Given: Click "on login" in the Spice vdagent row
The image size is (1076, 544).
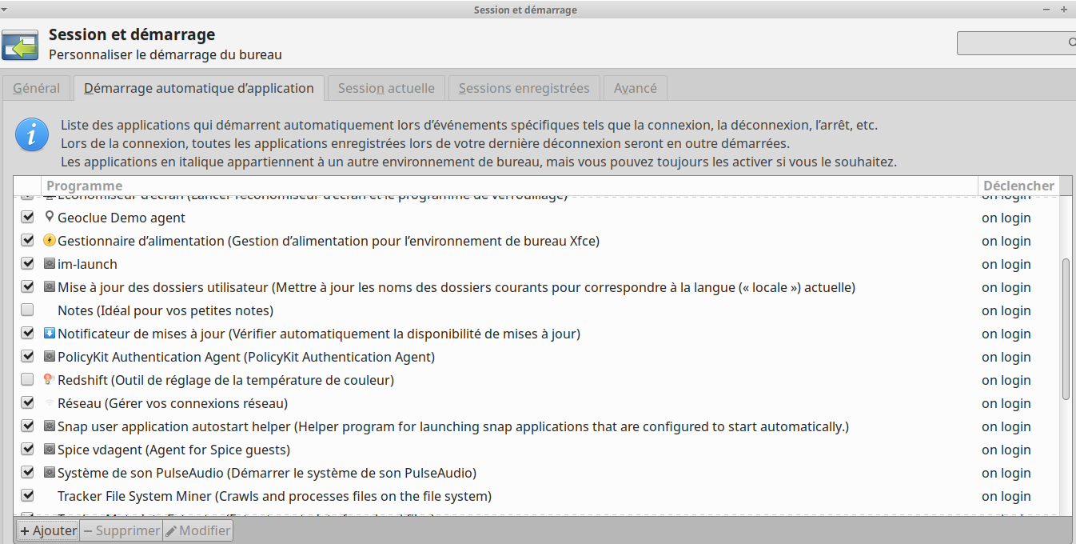Looking at the screenshot, I should click(x=1006, y=450).
